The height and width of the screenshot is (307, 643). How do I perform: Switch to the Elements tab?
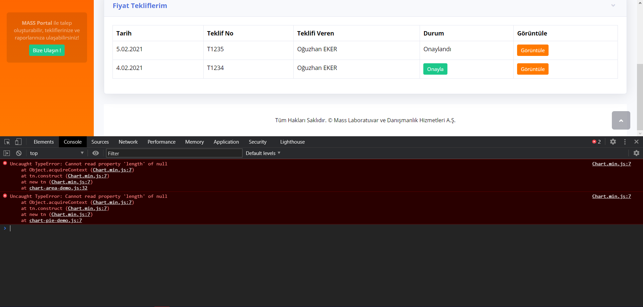(x=44, y=142)
